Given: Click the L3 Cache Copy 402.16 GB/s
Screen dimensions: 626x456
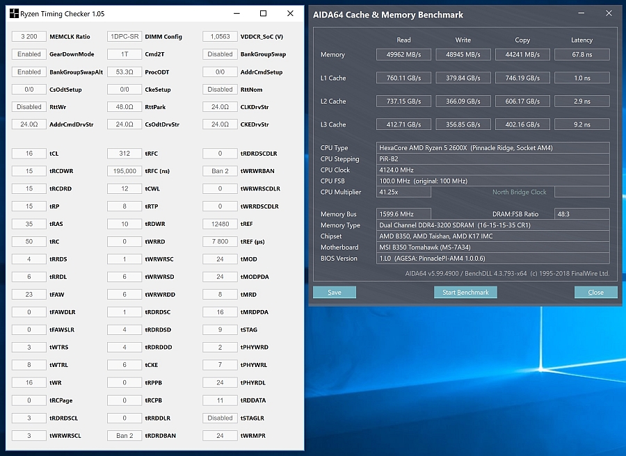Looking at the screenshot, I should point(522,124).
